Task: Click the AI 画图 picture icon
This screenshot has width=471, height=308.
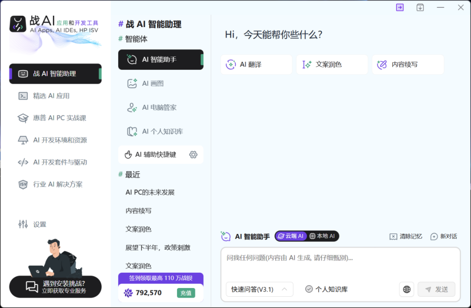Action: 132,84
